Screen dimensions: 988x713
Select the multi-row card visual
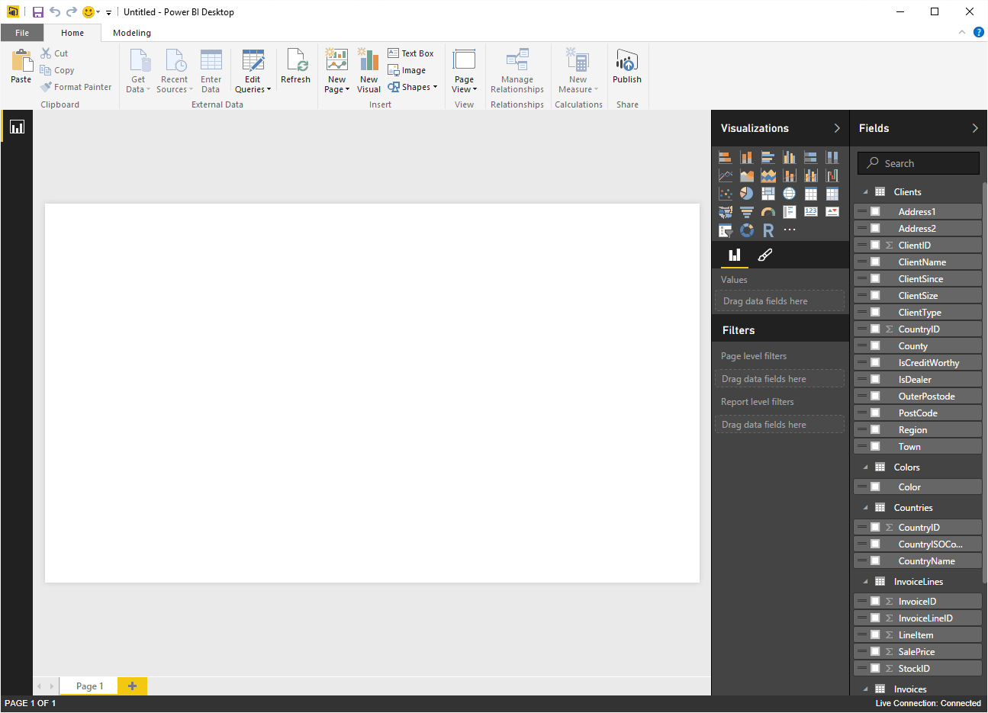790,212
